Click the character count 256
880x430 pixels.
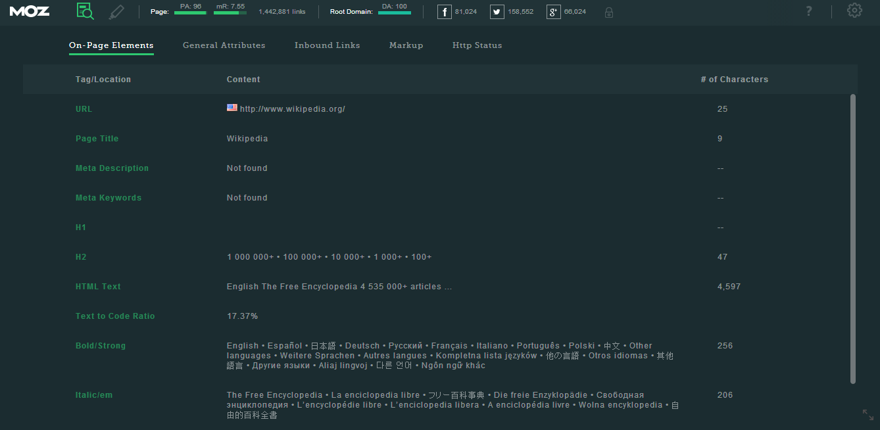click(725, 346)
